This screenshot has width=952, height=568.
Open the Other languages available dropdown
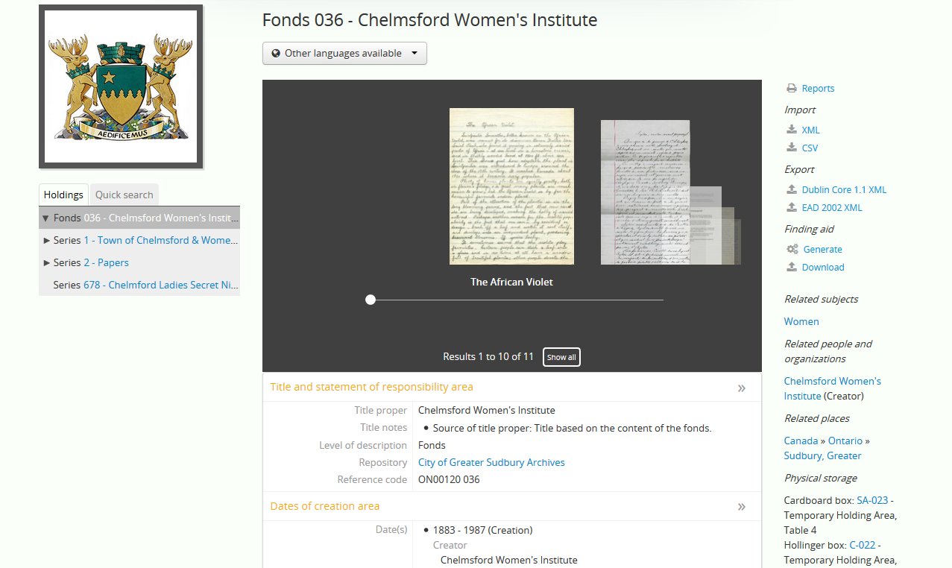[344, 54]
